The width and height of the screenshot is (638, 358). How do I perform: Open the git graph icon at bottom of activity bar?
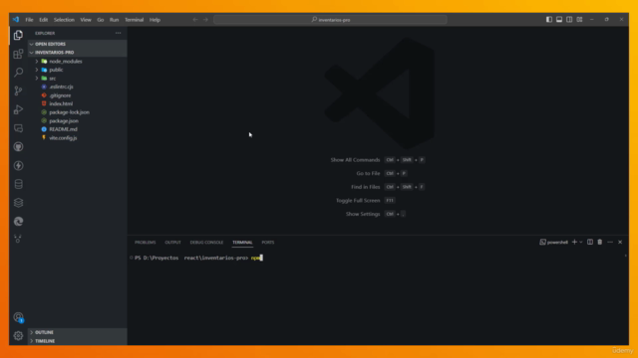click(18, 239)
